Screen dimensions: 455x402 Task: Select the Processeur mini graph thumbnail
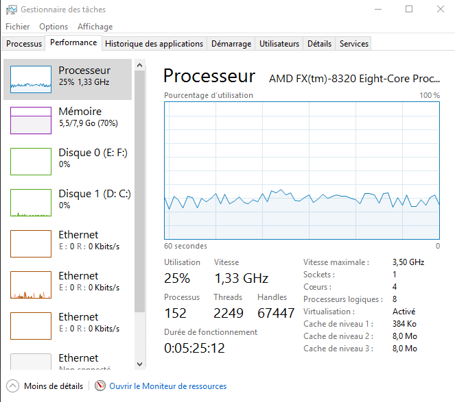(31, 79)
